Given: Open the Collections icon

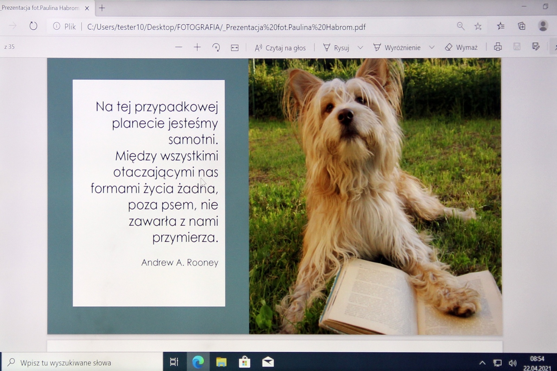Looking at the screenshot, I should [x=521, y=26].
